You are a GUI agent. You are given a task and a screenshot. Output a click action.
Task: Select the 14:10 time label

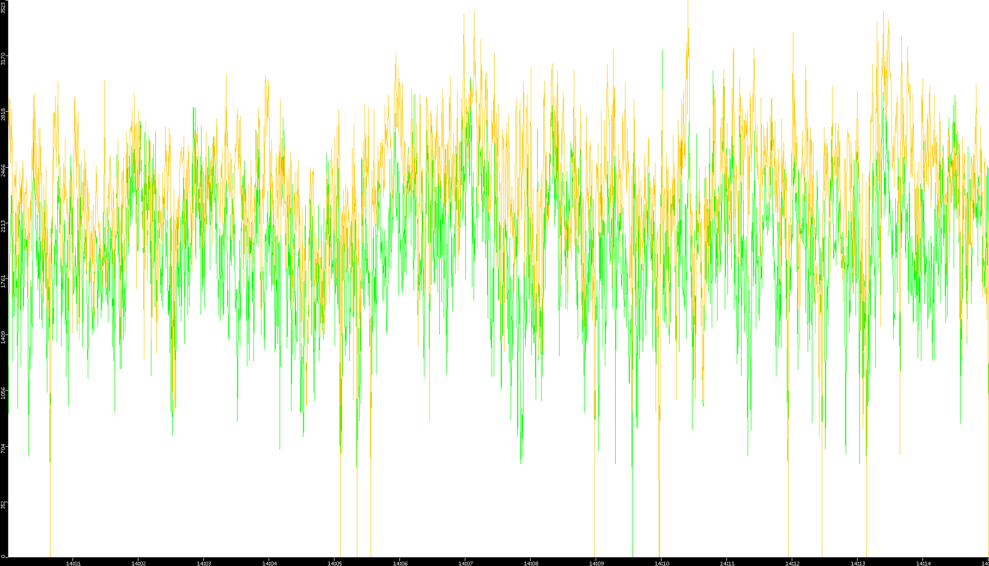click(x=662, y=563)
